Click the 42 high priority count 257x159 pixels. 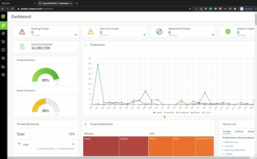(73, 144)
